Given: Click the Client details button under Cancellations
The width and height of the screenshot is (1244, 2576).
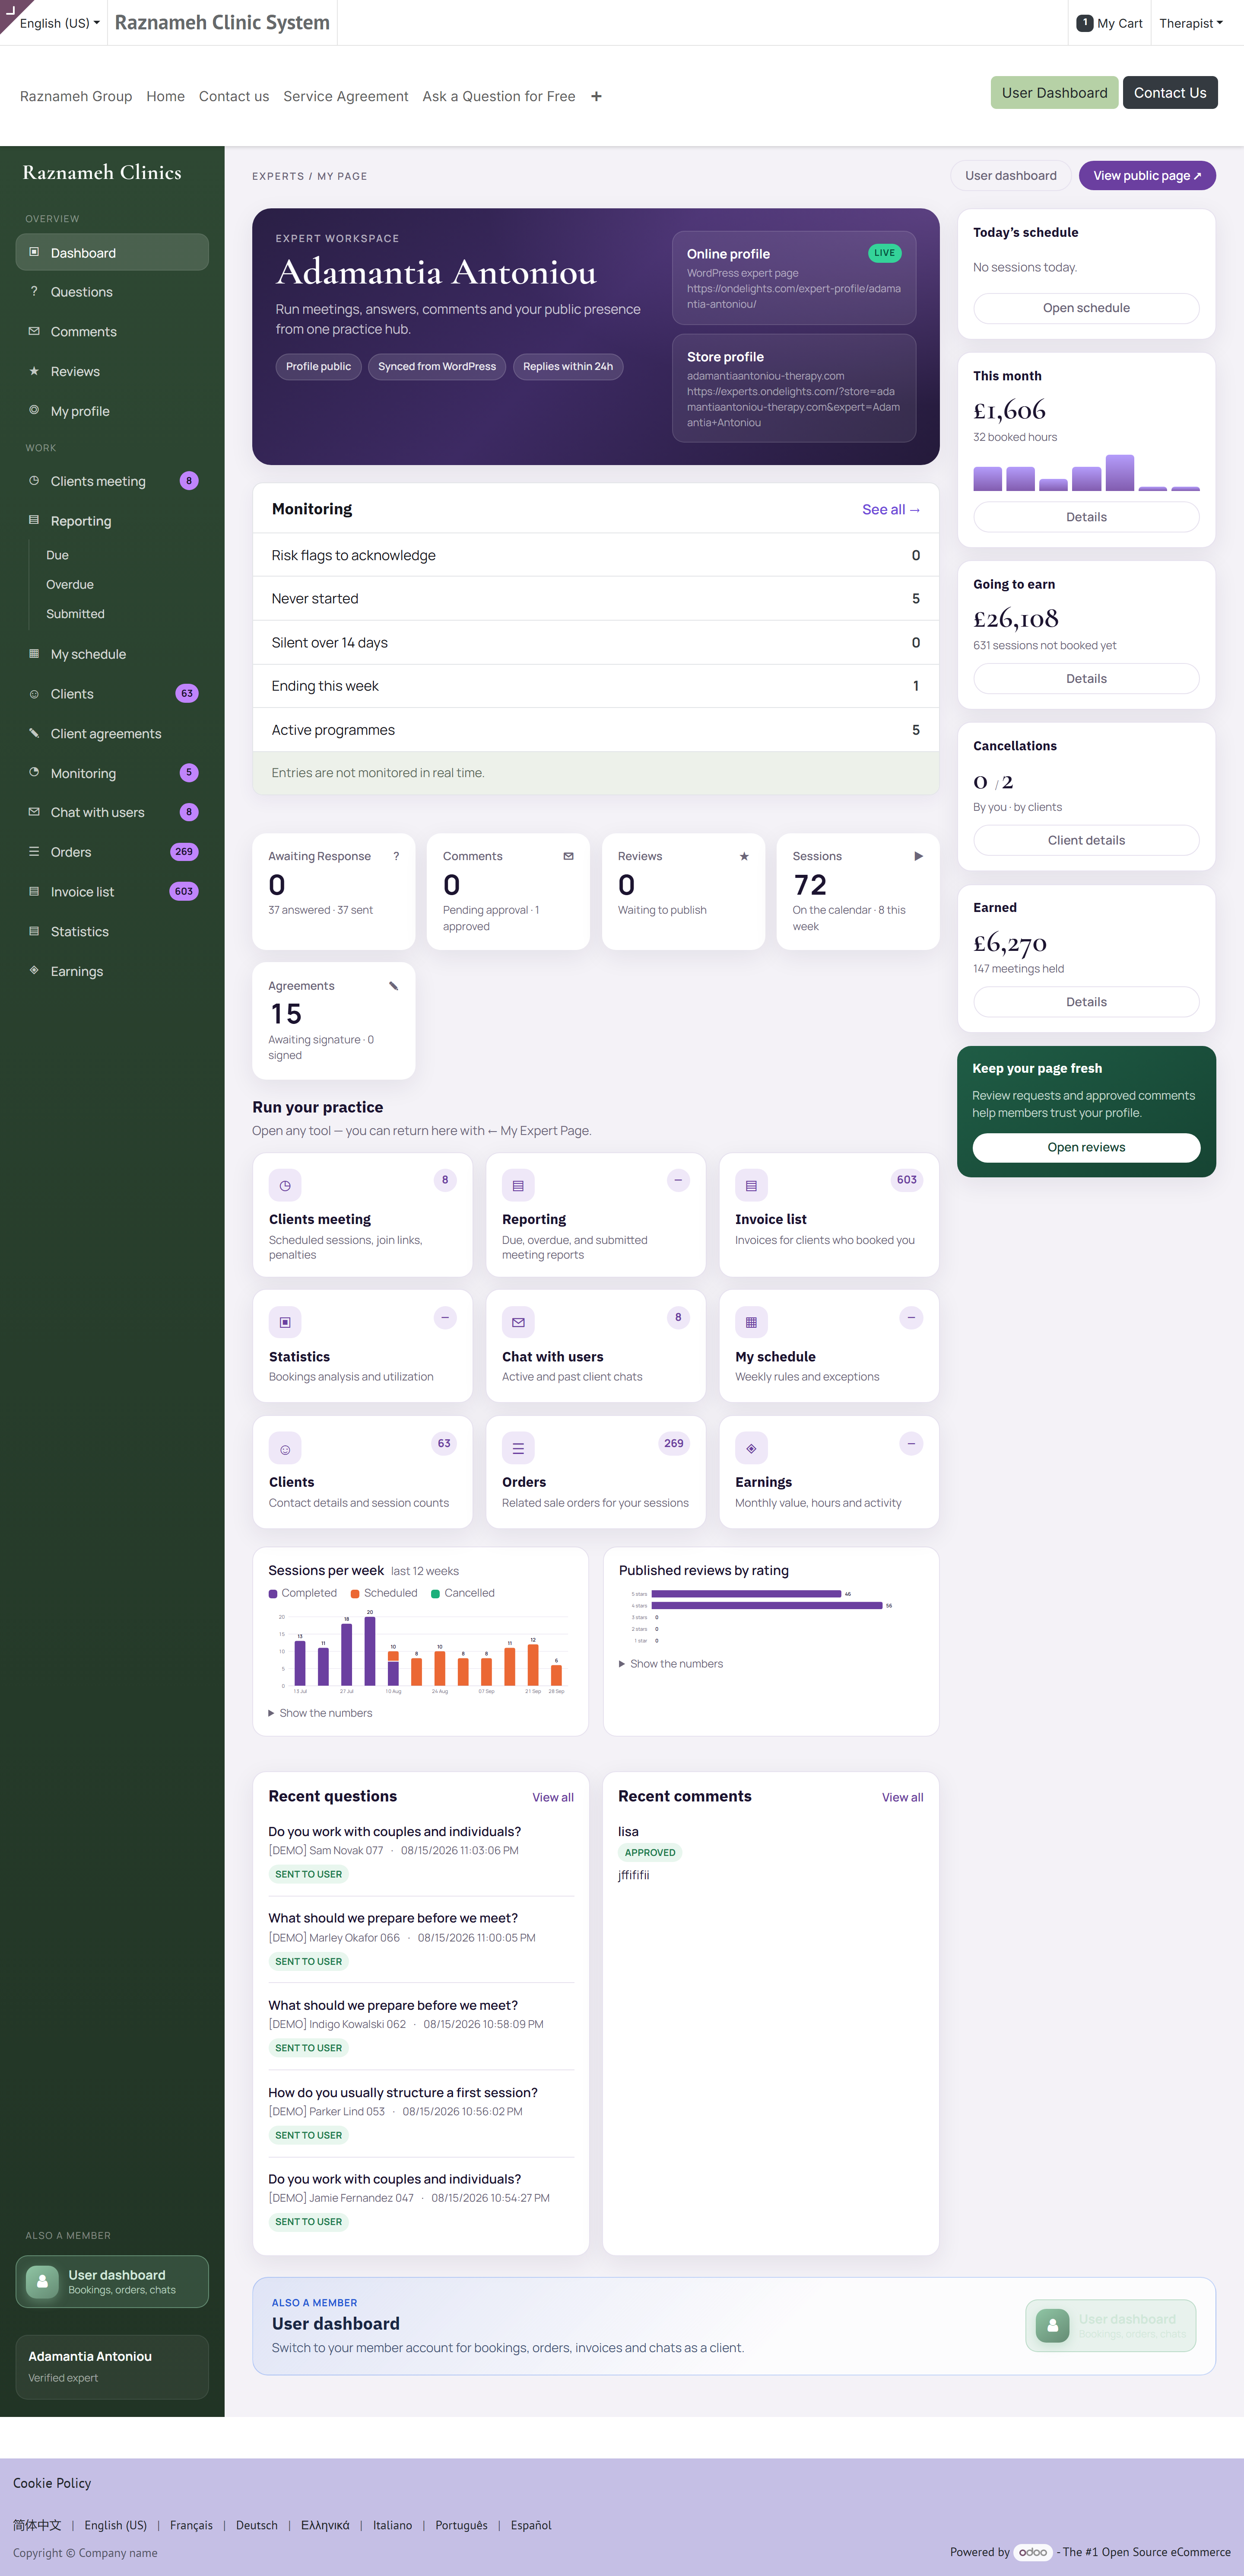Looking at the screenshot, I should pyautogui.click(x=1086, y=840).
